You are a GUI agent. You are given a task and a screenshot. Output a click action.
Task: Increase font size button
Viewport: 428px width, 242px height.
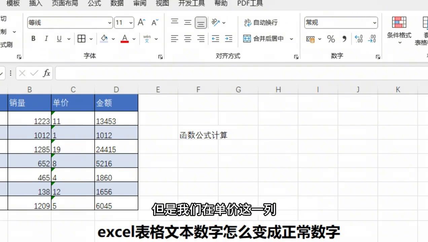(x=141, y=23)
